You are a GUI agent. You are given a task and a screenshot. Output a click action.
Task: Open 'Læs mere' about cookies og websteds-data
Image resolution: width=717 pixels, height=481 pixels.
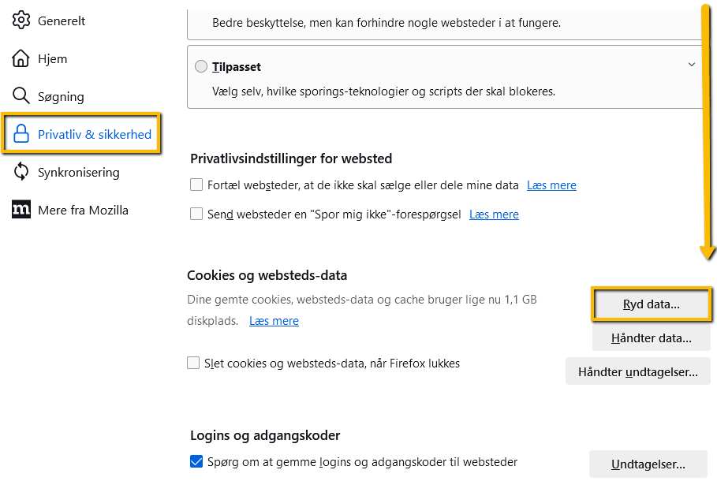[x=274, y=320]
